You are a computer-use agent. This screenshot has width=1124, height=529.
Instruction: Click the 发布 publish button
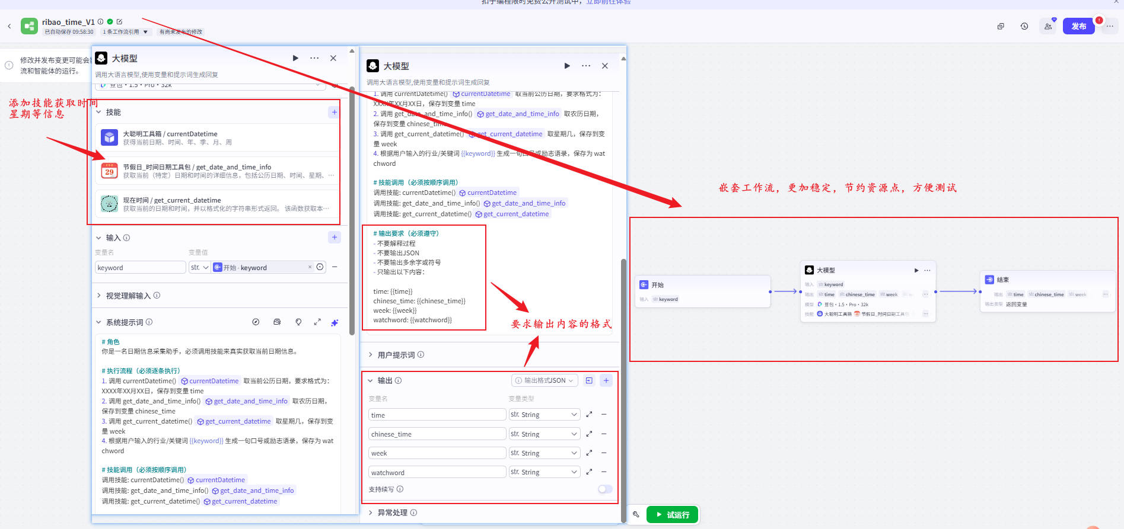(1078, 26)
